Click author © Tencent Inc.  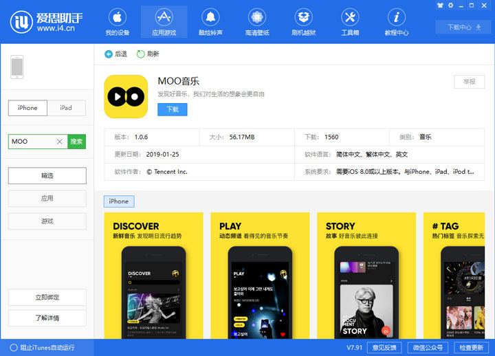pyautogui.click(x=167, y=172)
